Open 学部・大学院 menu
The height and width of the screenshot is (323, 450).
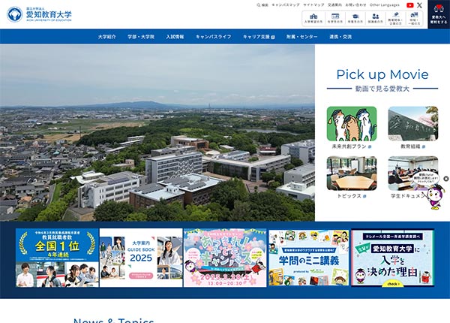pos(141,37)
